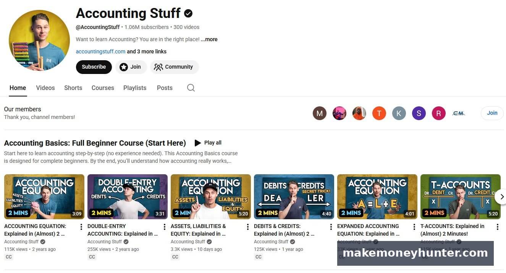Open more options for EXPANDED ACCOUNTING EQUATION video
The image size is (506, 273).
pos(414,227)
